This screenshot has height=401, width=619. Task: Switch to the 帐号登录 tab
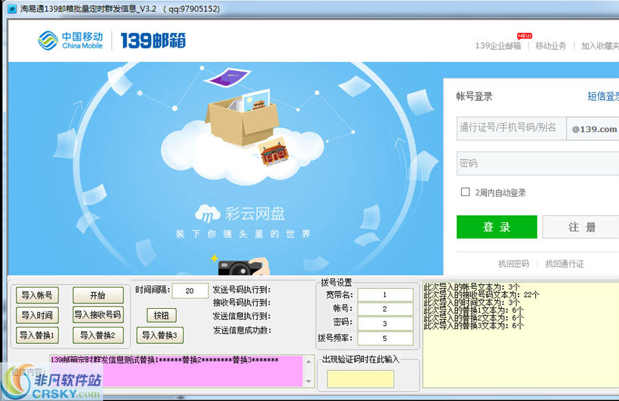[x=474, y=96]
